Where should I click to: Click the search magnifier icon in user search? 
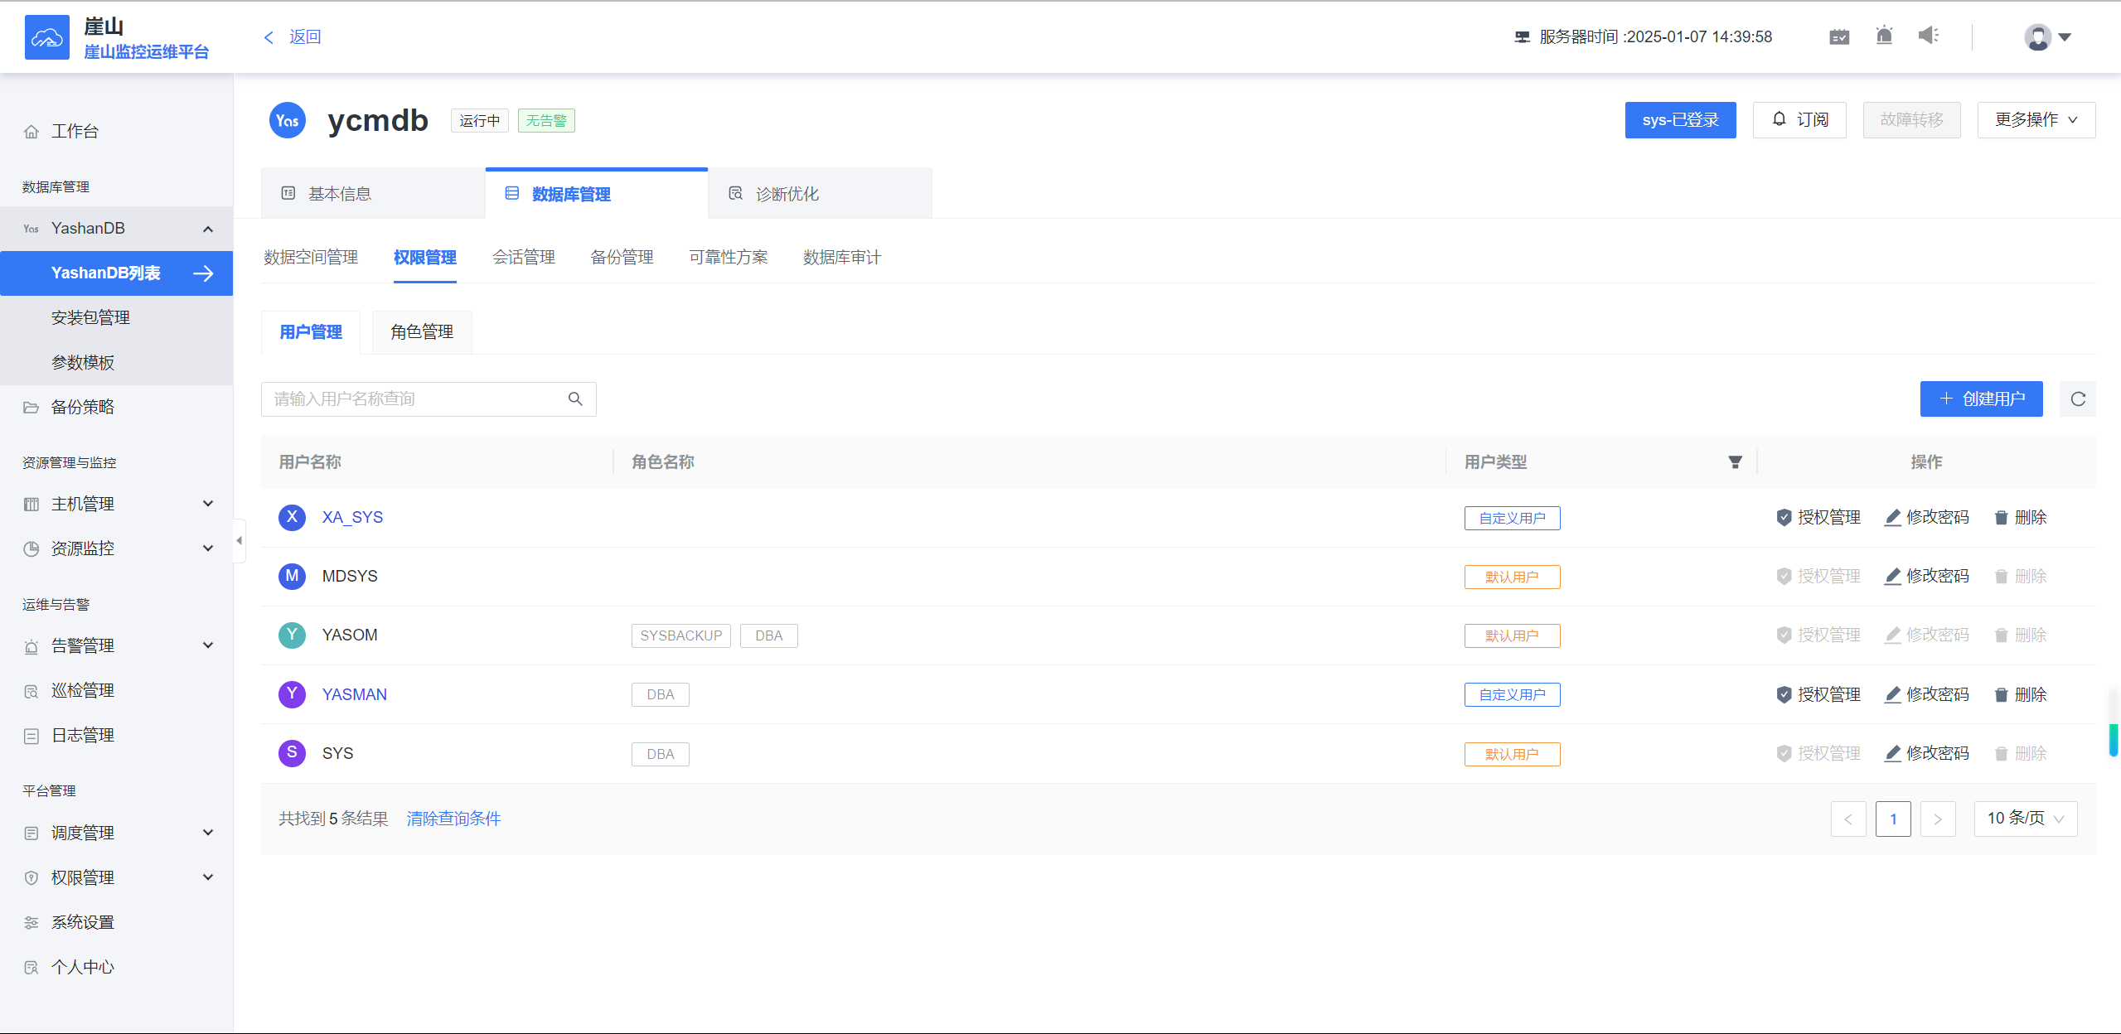[x=575, y=399]
